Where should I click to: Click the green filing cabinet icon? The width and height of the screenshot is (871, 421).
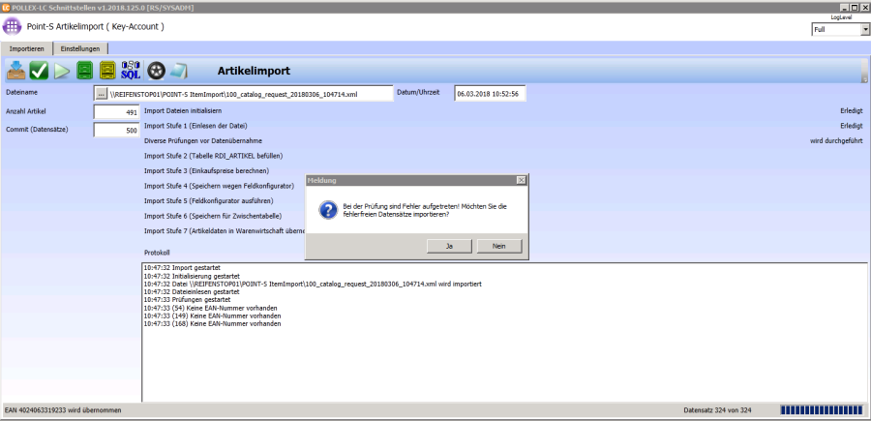(85, 71)
